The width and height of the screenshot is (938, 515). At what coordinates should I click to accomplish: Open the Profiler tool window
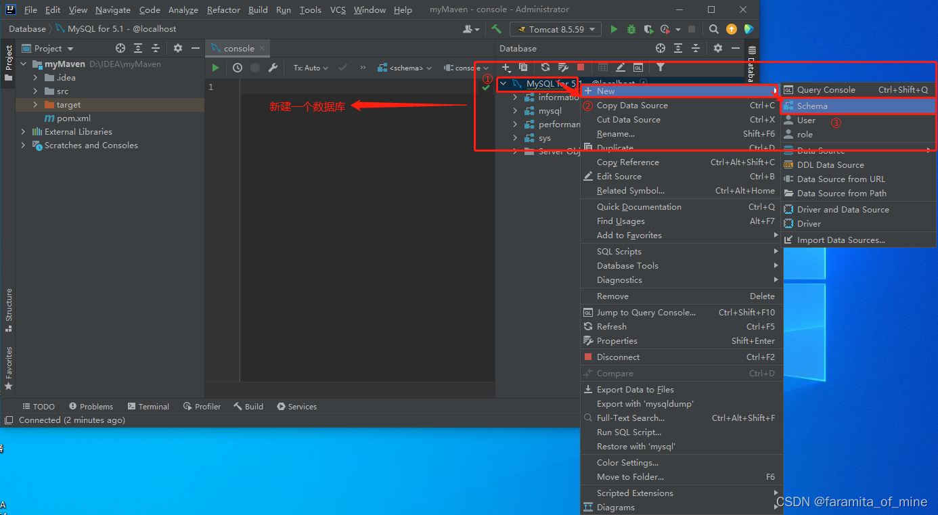tap(202, 407)
